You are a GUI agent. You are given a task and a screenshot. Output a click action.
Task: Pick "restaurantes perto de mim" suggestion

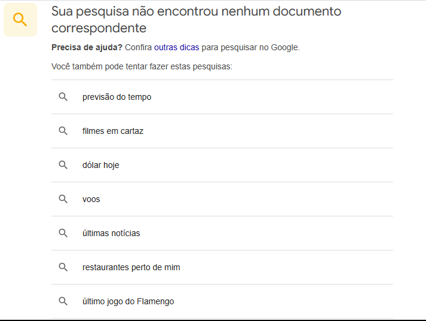(x=131, y=267)
